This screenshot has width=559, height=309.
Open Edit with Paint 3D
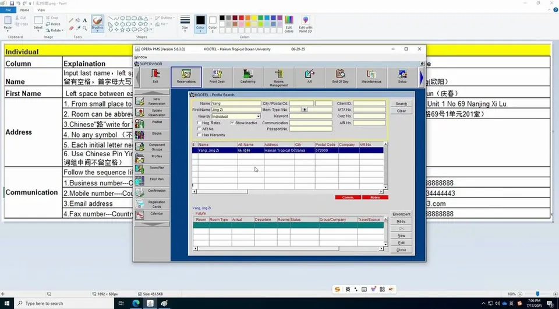[306, 24]
